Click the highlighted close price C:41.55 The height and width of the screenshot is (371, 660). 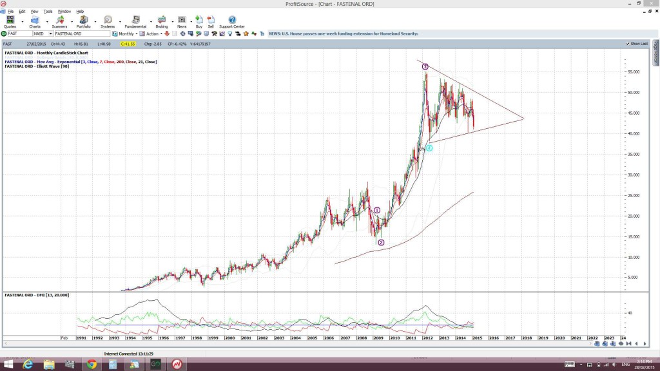(128, 44)
